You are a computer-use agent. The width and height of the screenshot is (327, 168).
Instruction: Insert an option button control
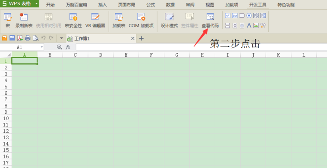coord(249,16)
